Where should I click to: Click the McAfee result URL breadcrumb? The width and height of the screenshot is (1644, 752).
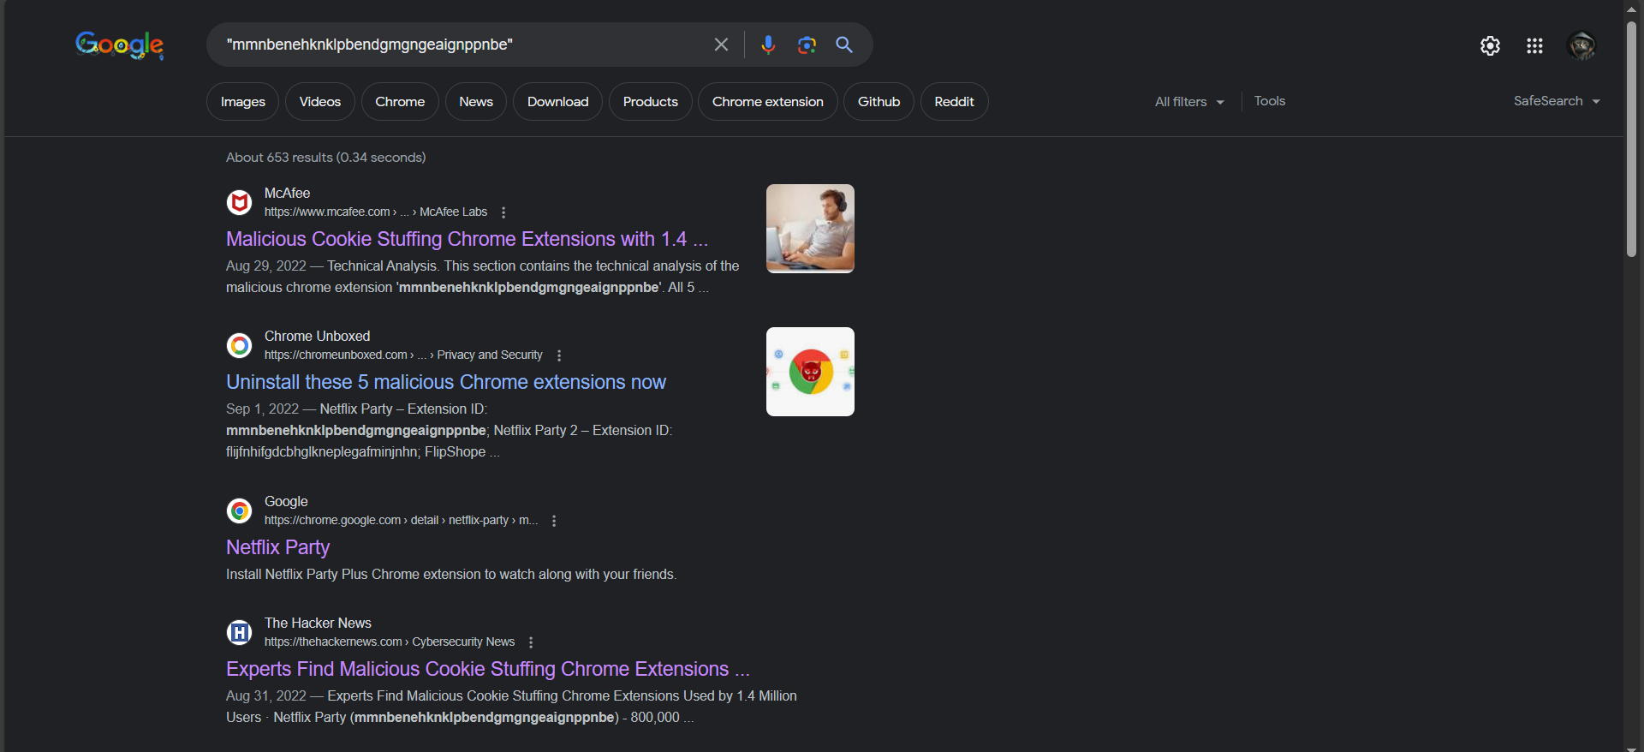click(375, 212)
